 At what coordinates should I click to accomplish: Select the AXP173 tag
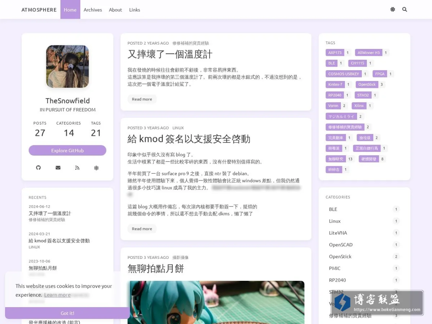pyautogui.click(x=335, y=53)
